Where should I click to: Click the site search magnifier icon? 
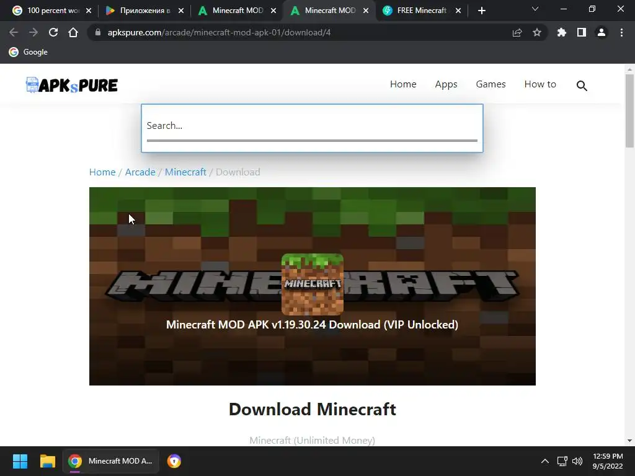[x=582, y=86]
